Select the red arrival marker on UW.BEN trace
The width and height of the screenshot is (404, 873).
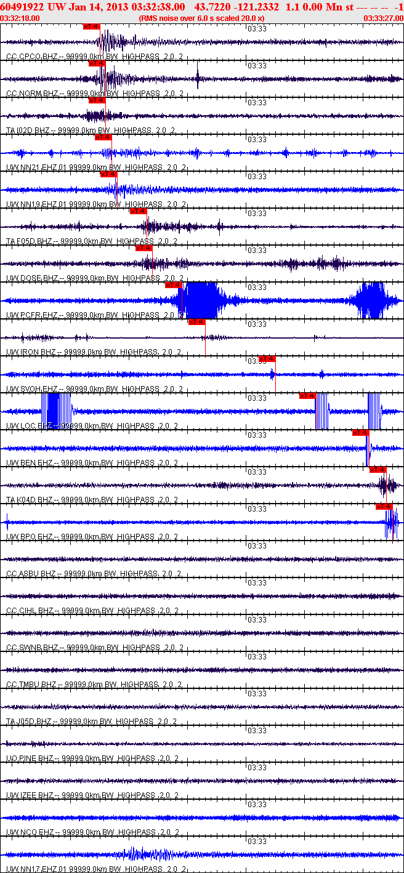coord(361,433)
